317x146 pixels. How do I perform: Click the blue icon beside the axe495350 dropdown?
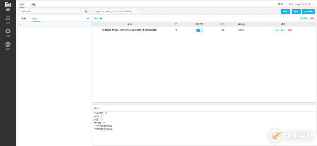coord(86,11)
